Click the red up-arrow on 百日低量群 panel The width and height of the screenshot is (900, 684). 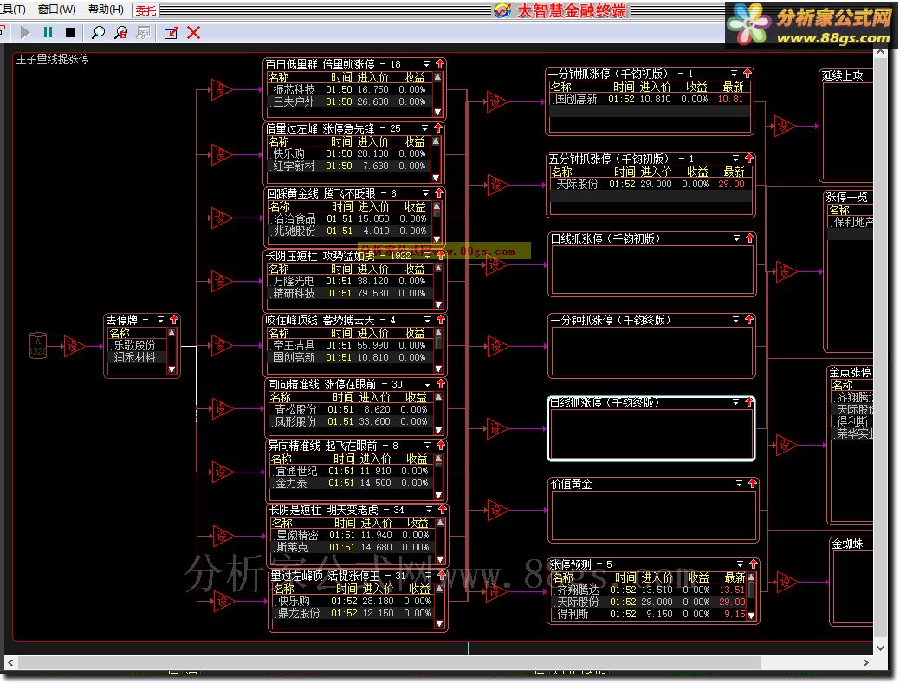click(x=440, y=64)
